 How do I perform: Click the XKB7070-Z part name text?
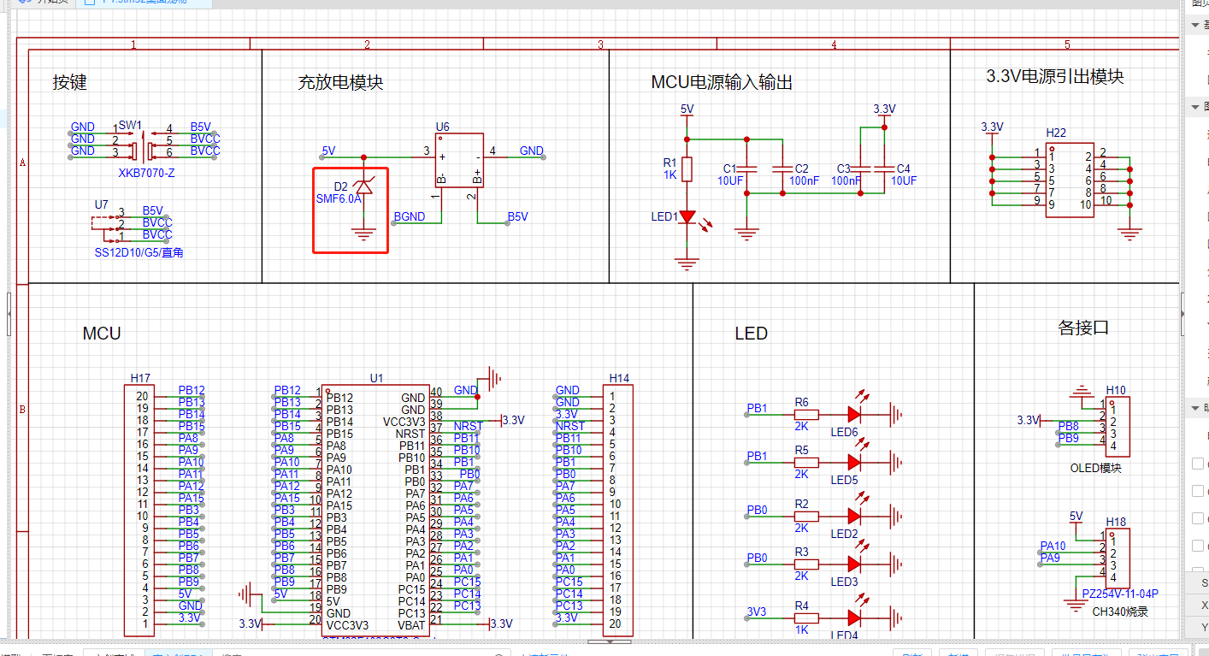pos(146,173)
